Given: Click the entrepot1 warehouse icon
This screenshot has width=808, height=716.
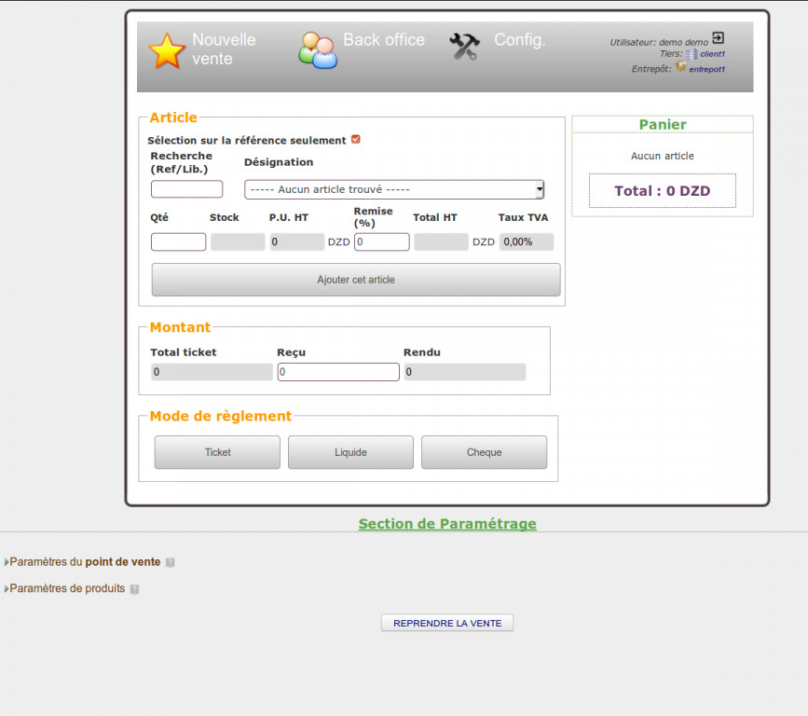Looking at the screenshot, I should [x=680, y=66].
